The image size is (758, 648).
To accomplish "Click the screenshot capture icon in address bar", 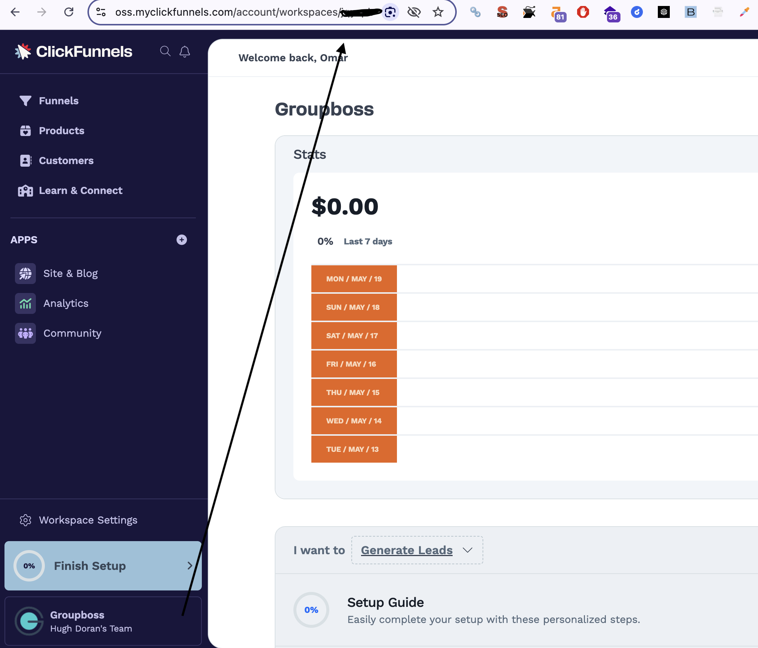I will [x=390, y=12].
